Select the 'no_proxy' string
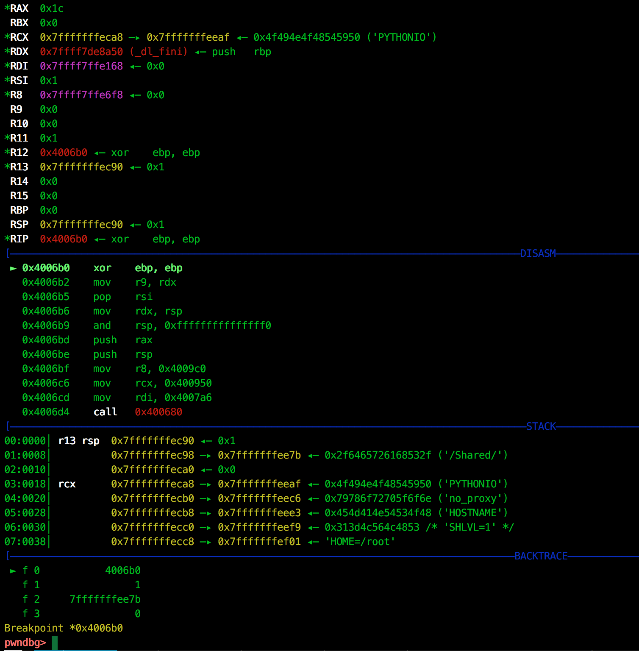Viewport: 639px width, 651px height. pyautogui.click(x=473, y=498)
